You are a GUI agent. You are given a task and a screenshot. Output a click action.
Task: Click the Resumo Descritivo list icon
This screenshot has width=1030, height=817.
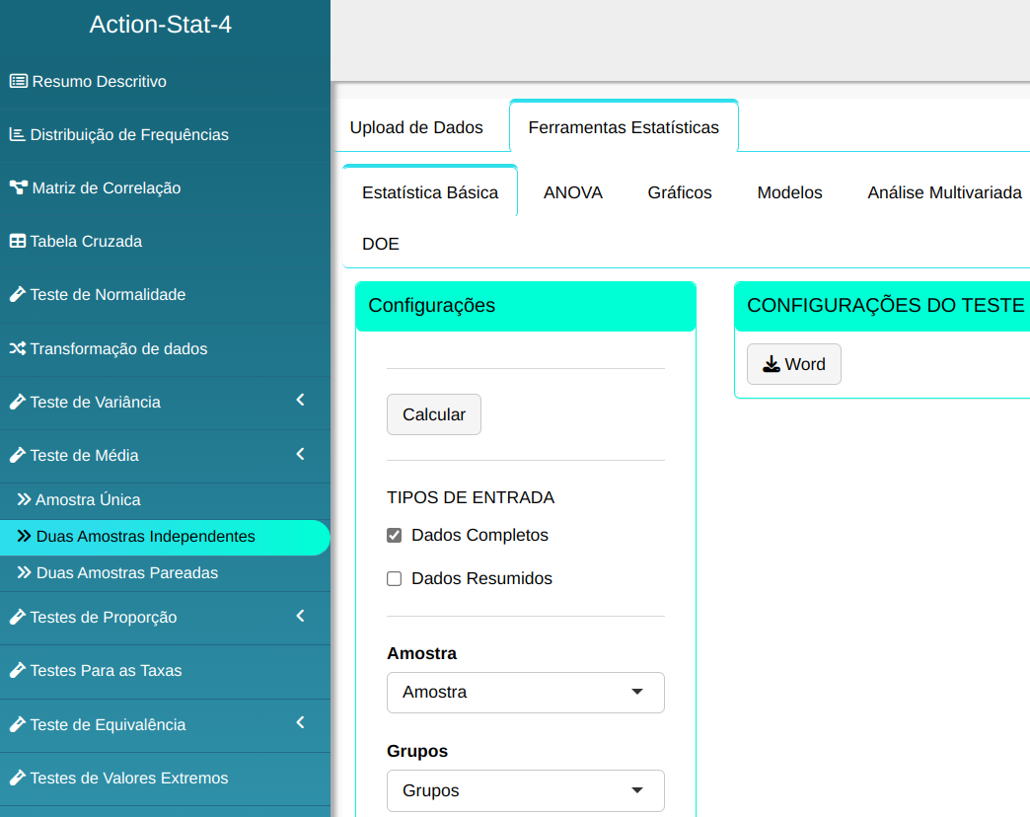tap(18, 81)
